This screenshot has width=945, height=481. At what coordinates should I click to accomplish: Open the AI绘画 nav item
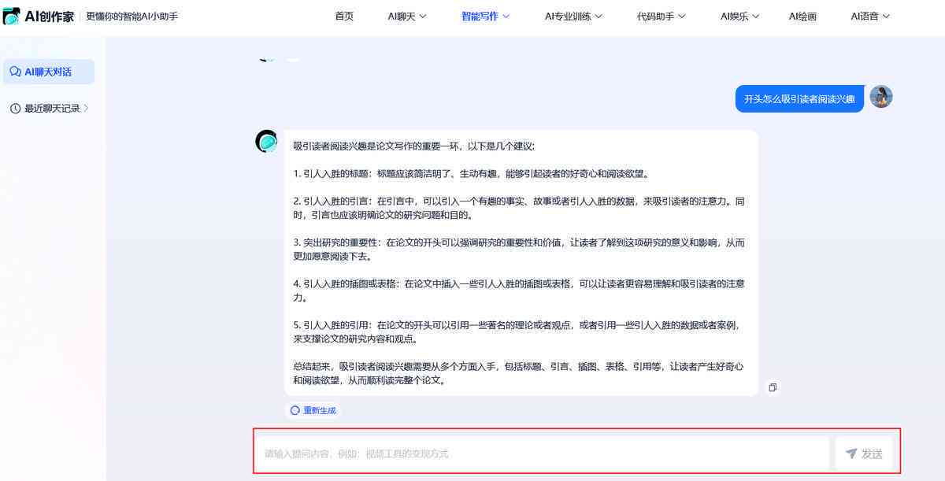point(802,16)
